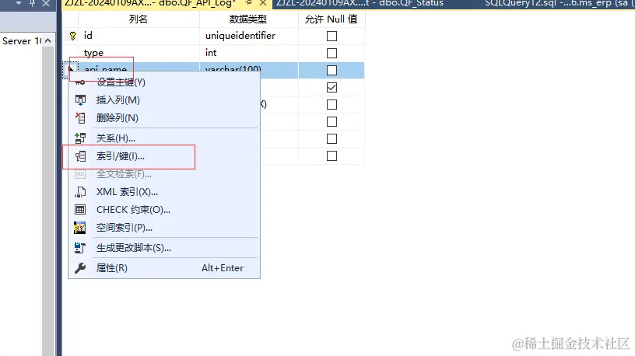This screenshot has width=635, height=356.
Task: Choose 插入列(M) from context menu
Action: coord(164,100)
